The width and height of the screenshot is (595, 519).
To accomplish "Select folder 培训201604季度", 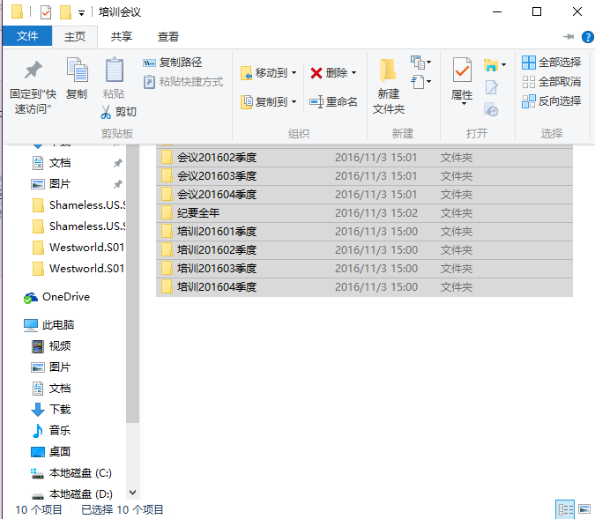I will pyautogui.click(x=364, y=287).
